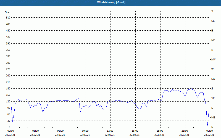The width and height of the screenshot is (221, 138).
Task: Click the 00:00 label above 22.02.21
Action: (11, 131)
